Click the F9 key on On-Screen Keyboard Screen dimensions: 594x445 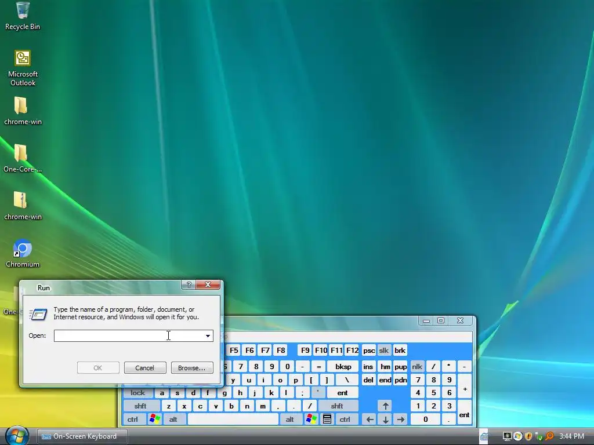[305, 351]
